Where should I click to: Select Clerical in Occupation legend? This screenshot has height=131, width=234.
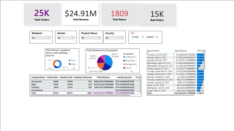tap(127, 68)
